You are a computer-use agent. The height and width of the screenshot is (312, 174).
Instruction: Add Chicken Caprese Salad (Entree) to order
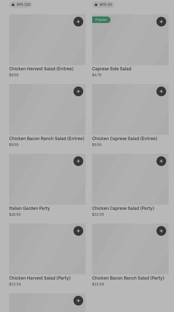[x=161, y=91]
